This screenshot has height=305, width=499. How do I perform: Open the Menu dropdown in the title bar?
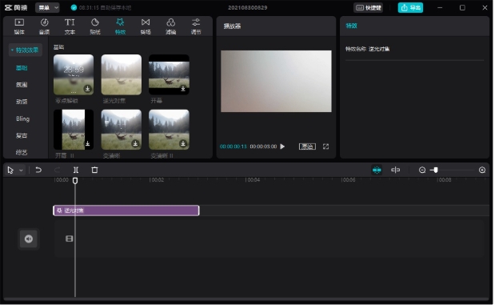coord(47,8)
